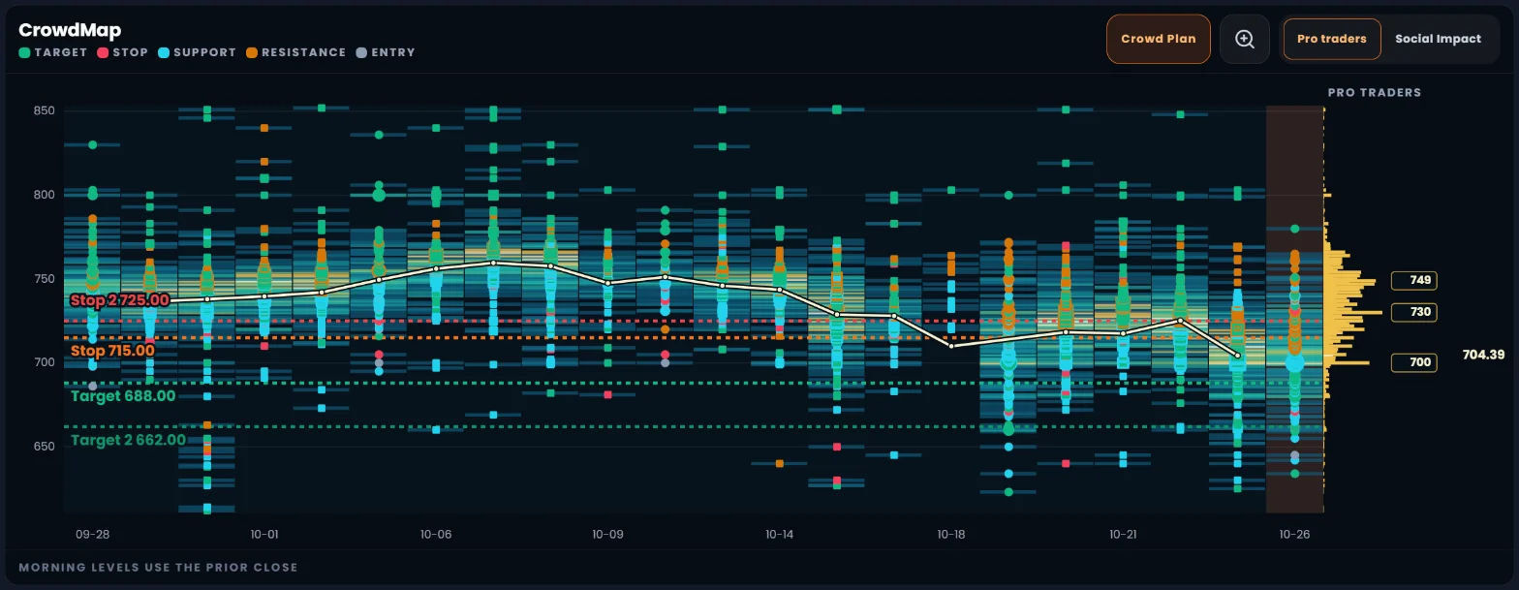
Task: Click the last price line point at 10-25
Action: [1237, 356]
